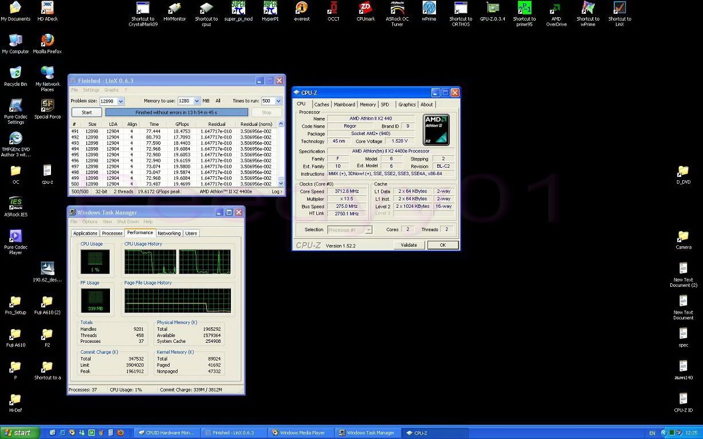Select the D_DVD folder icon
Screen dimensions: 703x439
click(x=683, y=175)
